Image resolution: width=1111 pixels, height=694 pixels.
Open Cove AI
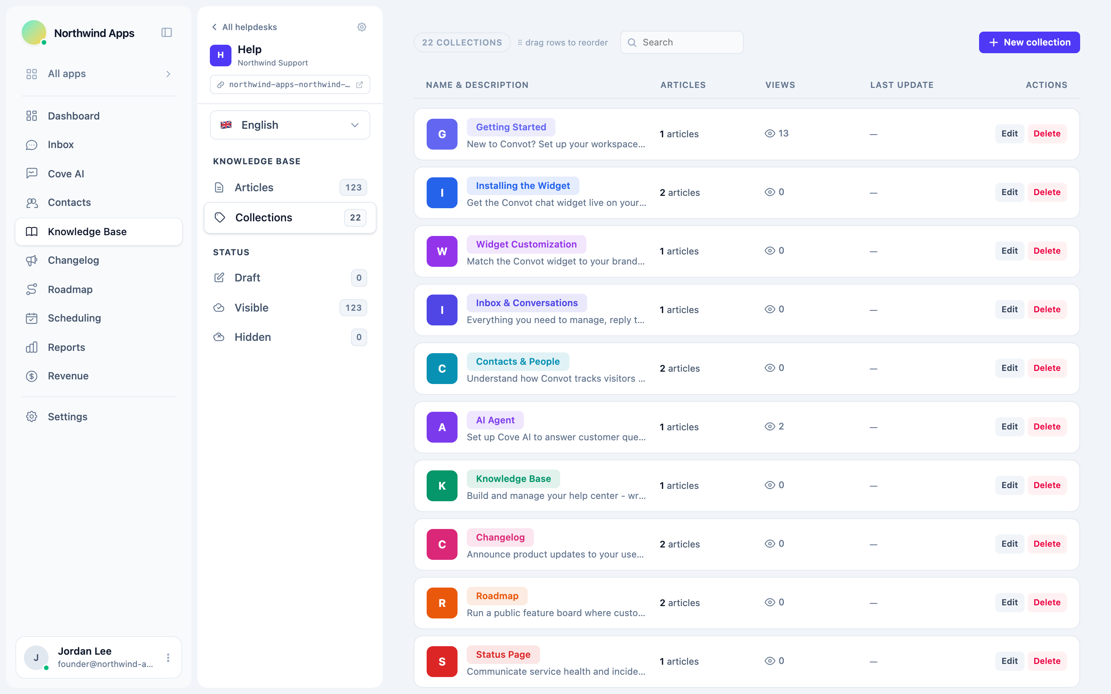coord(99,173)
